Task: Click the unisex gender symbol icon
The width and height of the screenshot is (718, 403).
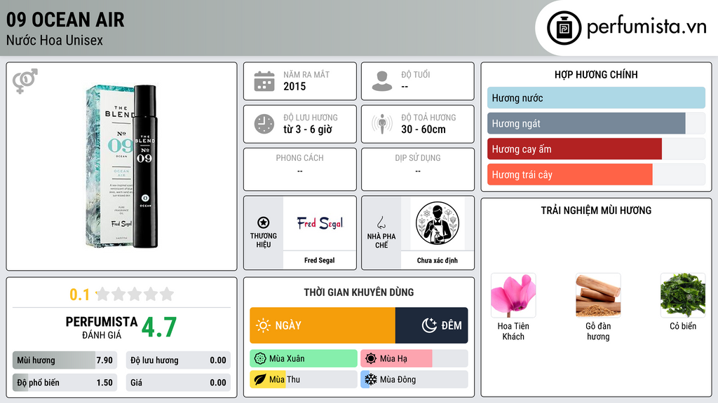Action: coord(25,81)
